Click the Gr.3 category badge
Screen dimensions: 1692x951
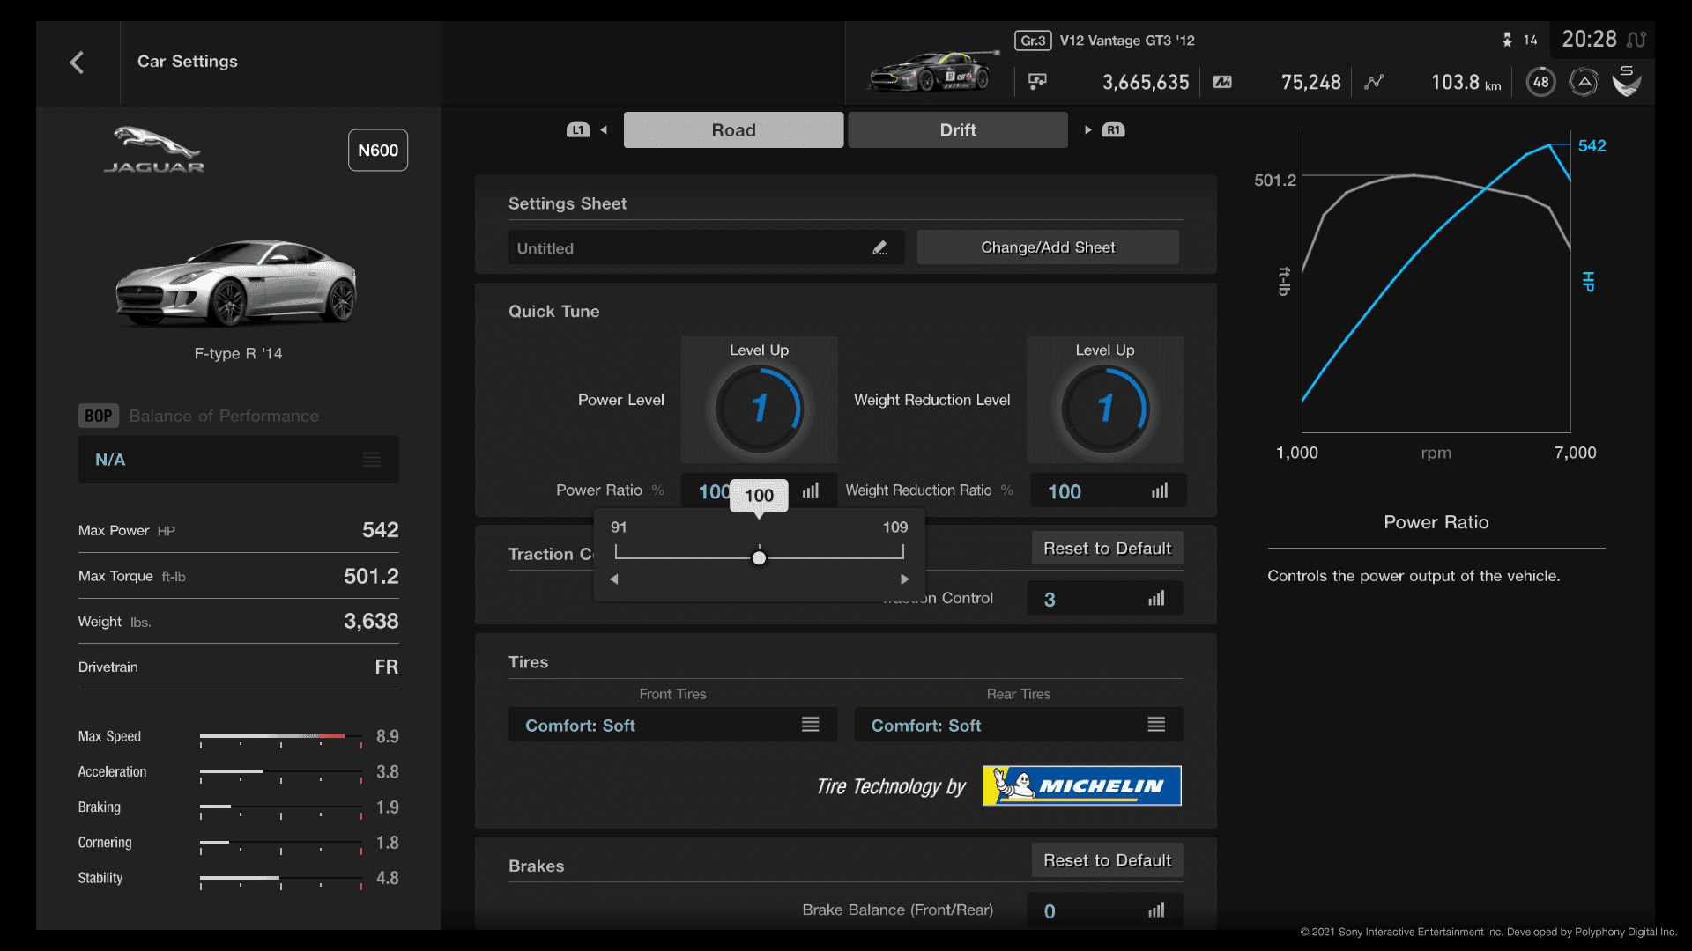1033,41
